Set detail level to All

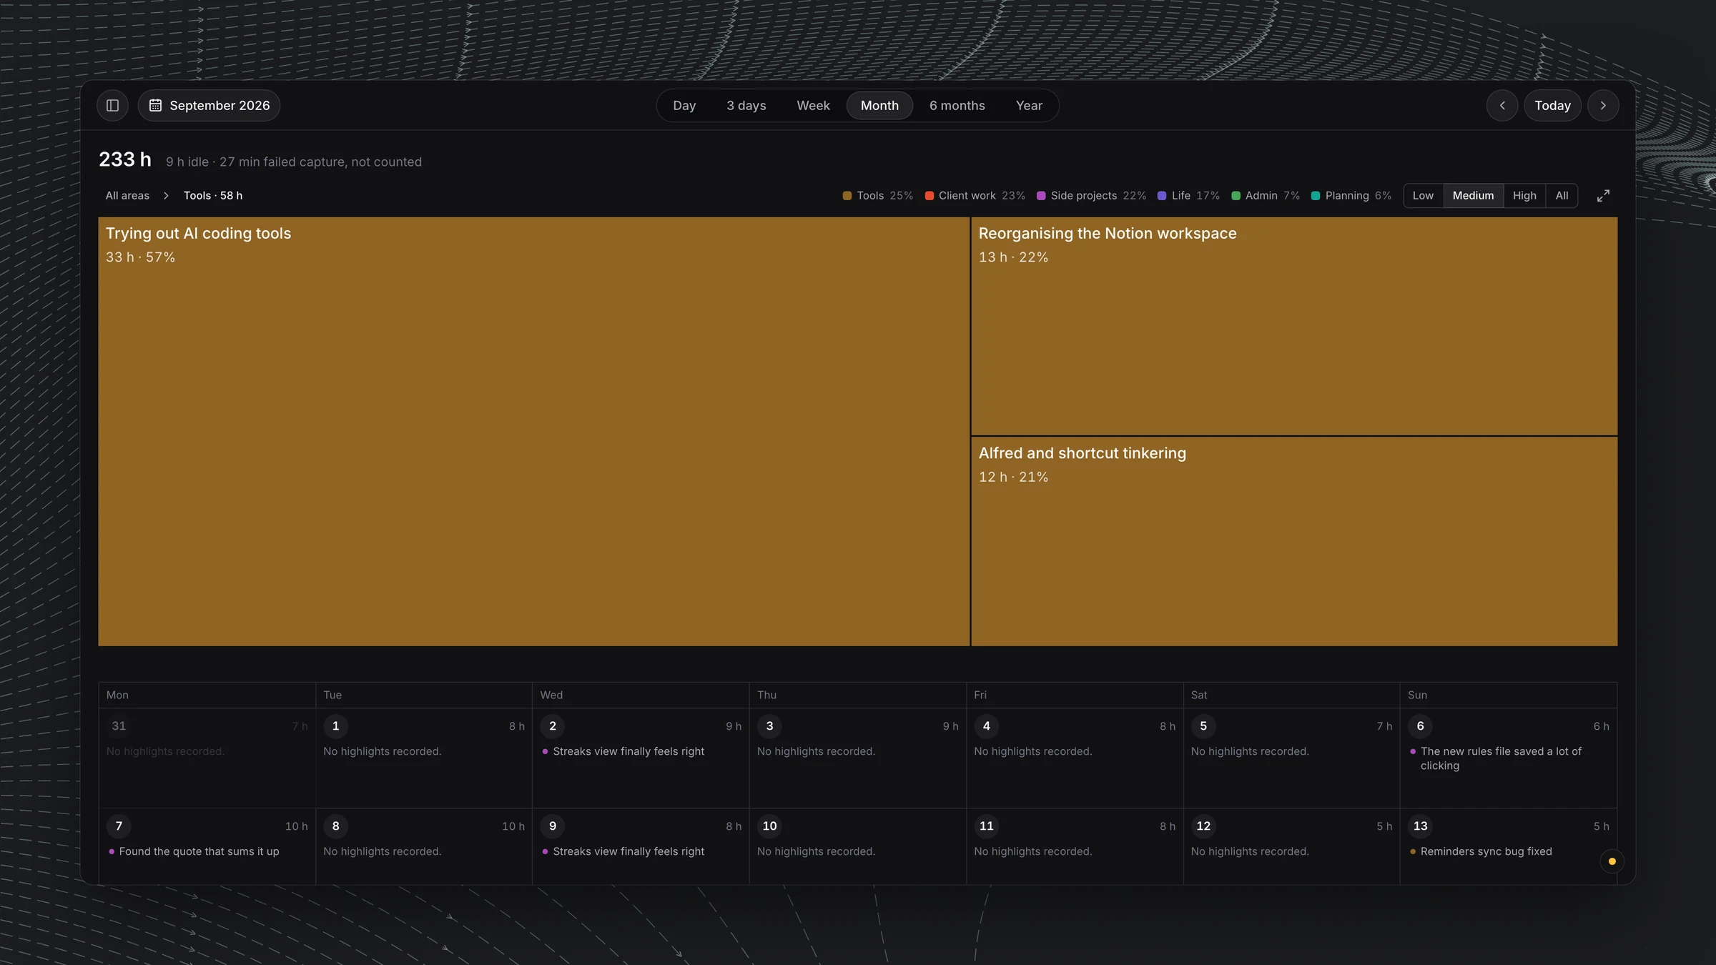[x=1562, y=195]
